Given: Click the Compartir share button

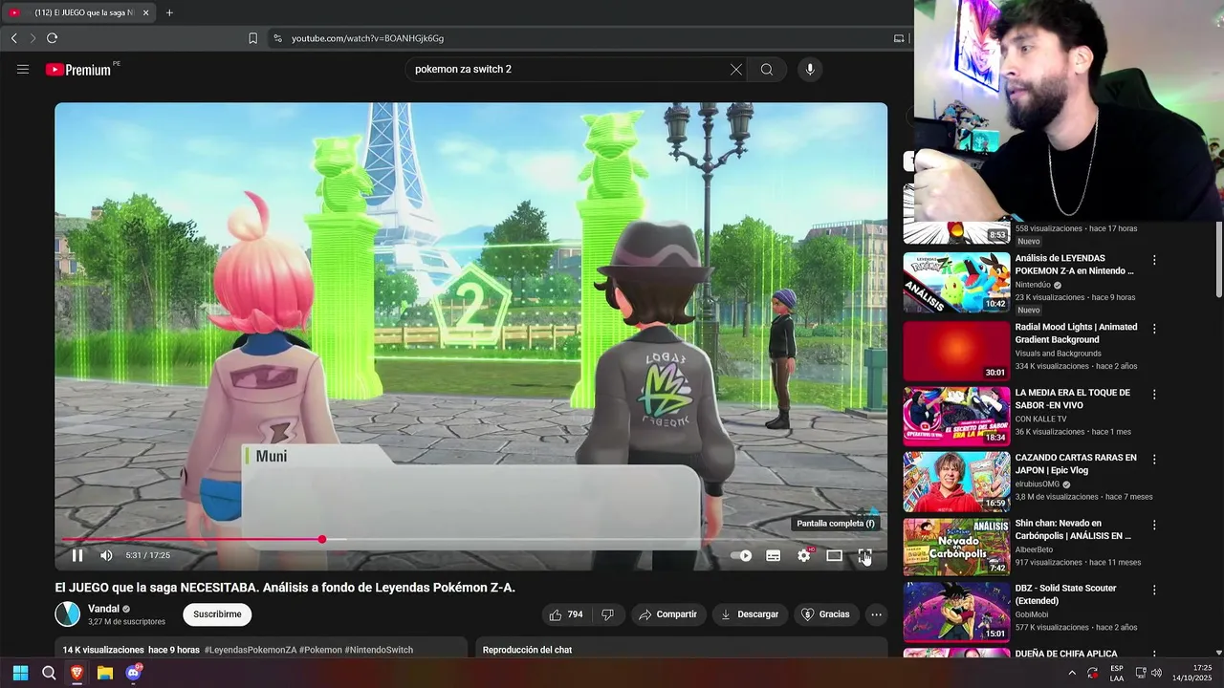Looking at the screenshot, I should 667,614.
